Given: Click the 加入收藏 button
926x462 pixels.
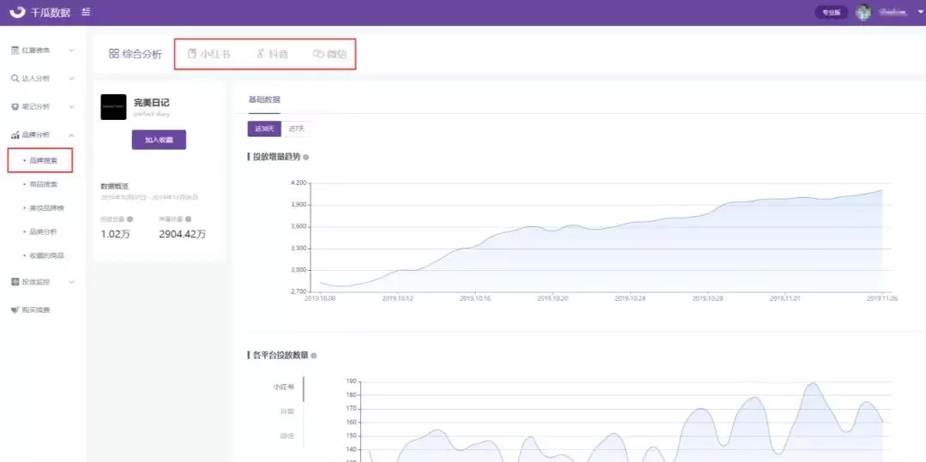Looking at the screenshot, I should [x=159, y=140].
